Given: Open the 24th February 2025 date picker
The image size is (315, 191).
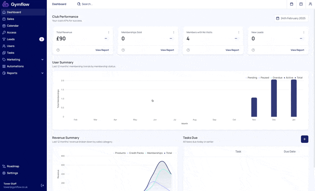Looking at the screenshot, I should click(291, 18).
